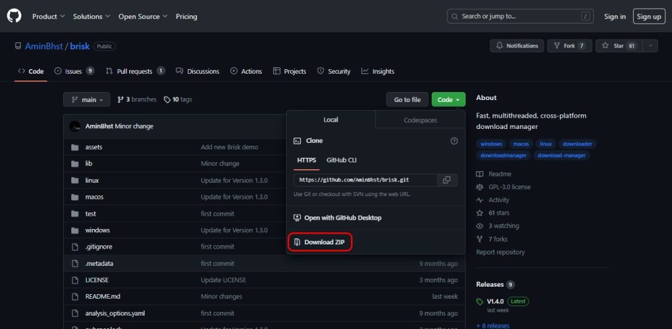
Task: Switch to the Discussions tab
Action: [198, 71]
